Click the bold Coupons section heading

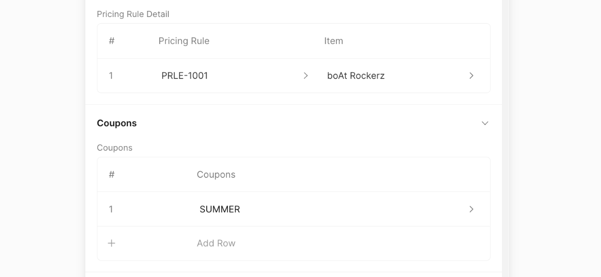tap(117, 123)
